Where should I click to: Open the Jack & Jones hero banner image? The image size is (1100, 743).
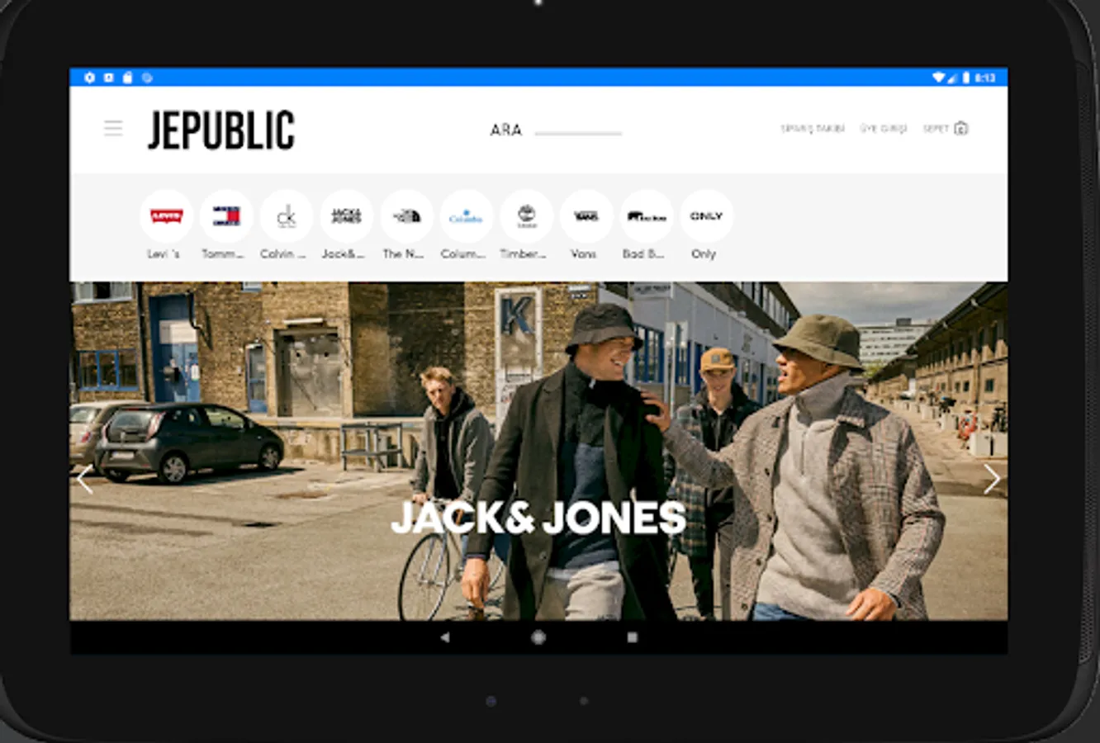click(538, 452)
